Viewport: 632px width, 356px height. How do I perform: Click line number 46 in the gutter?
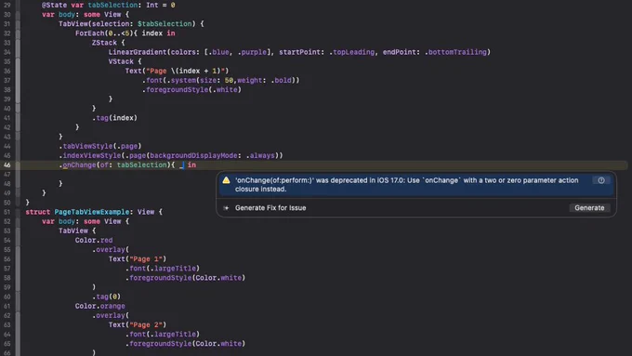coord(7,165)
